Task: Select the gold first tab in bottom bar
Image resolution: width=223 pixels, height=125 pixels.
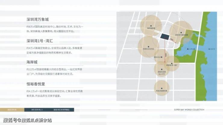Action: 12,110
